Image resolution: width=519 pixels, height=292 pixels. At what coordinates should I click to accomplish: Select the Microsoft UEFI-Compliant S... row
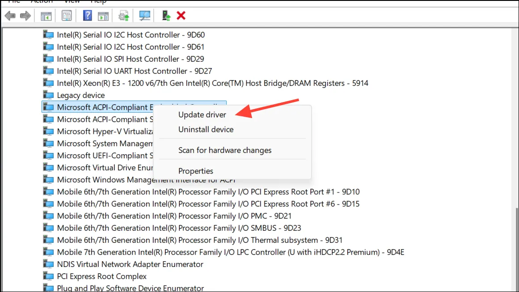point(105,156)
